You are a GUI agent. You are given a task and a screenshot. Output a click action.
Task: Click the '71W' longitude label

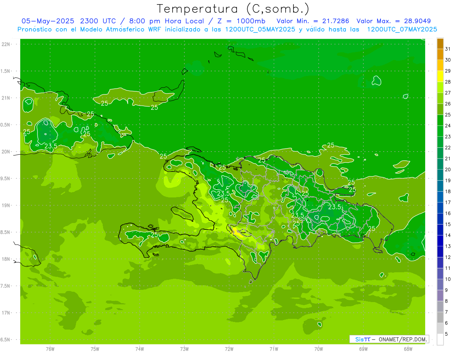274,349
